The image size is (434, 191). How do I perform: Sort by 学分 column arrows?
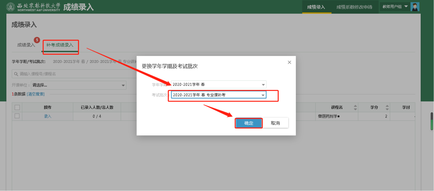pyautogui.click(x=387, y=108)
